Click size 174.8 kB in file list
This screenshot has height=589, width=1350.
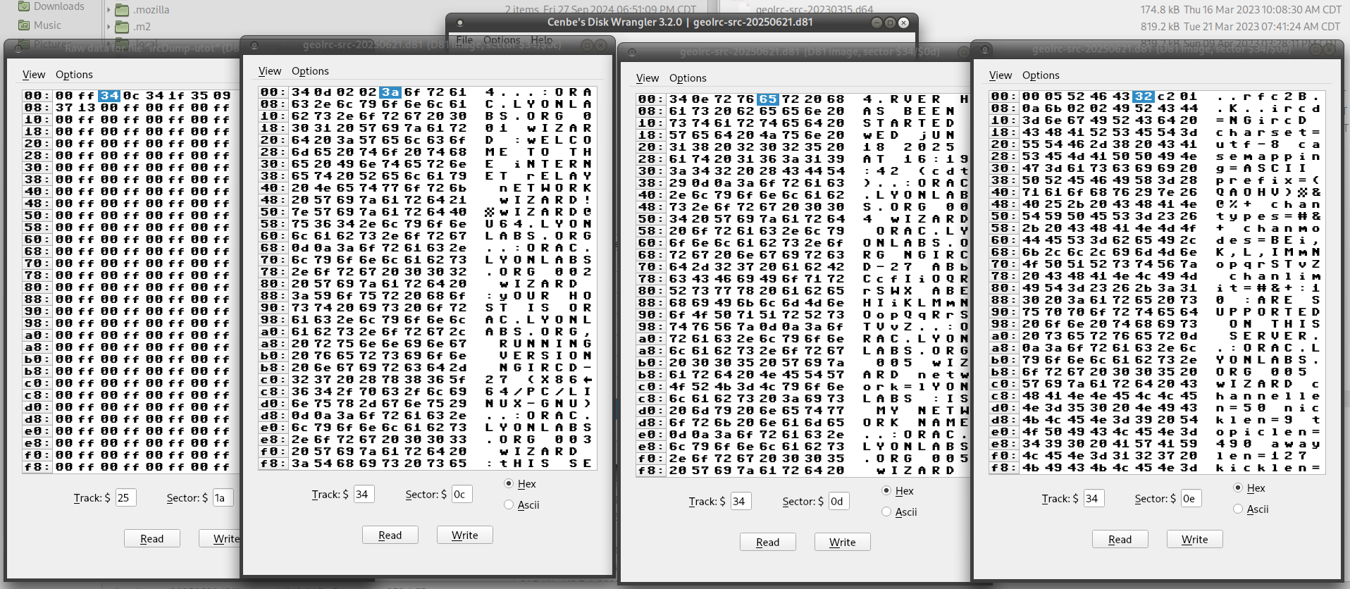(1160, 10)
